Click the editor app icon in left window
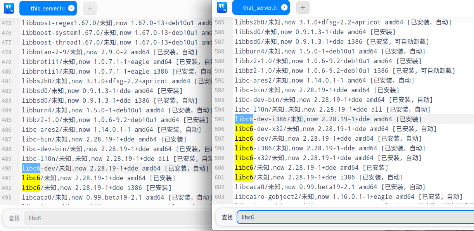The height and width of the screenshot is (231, 474). tap(9, 8)
